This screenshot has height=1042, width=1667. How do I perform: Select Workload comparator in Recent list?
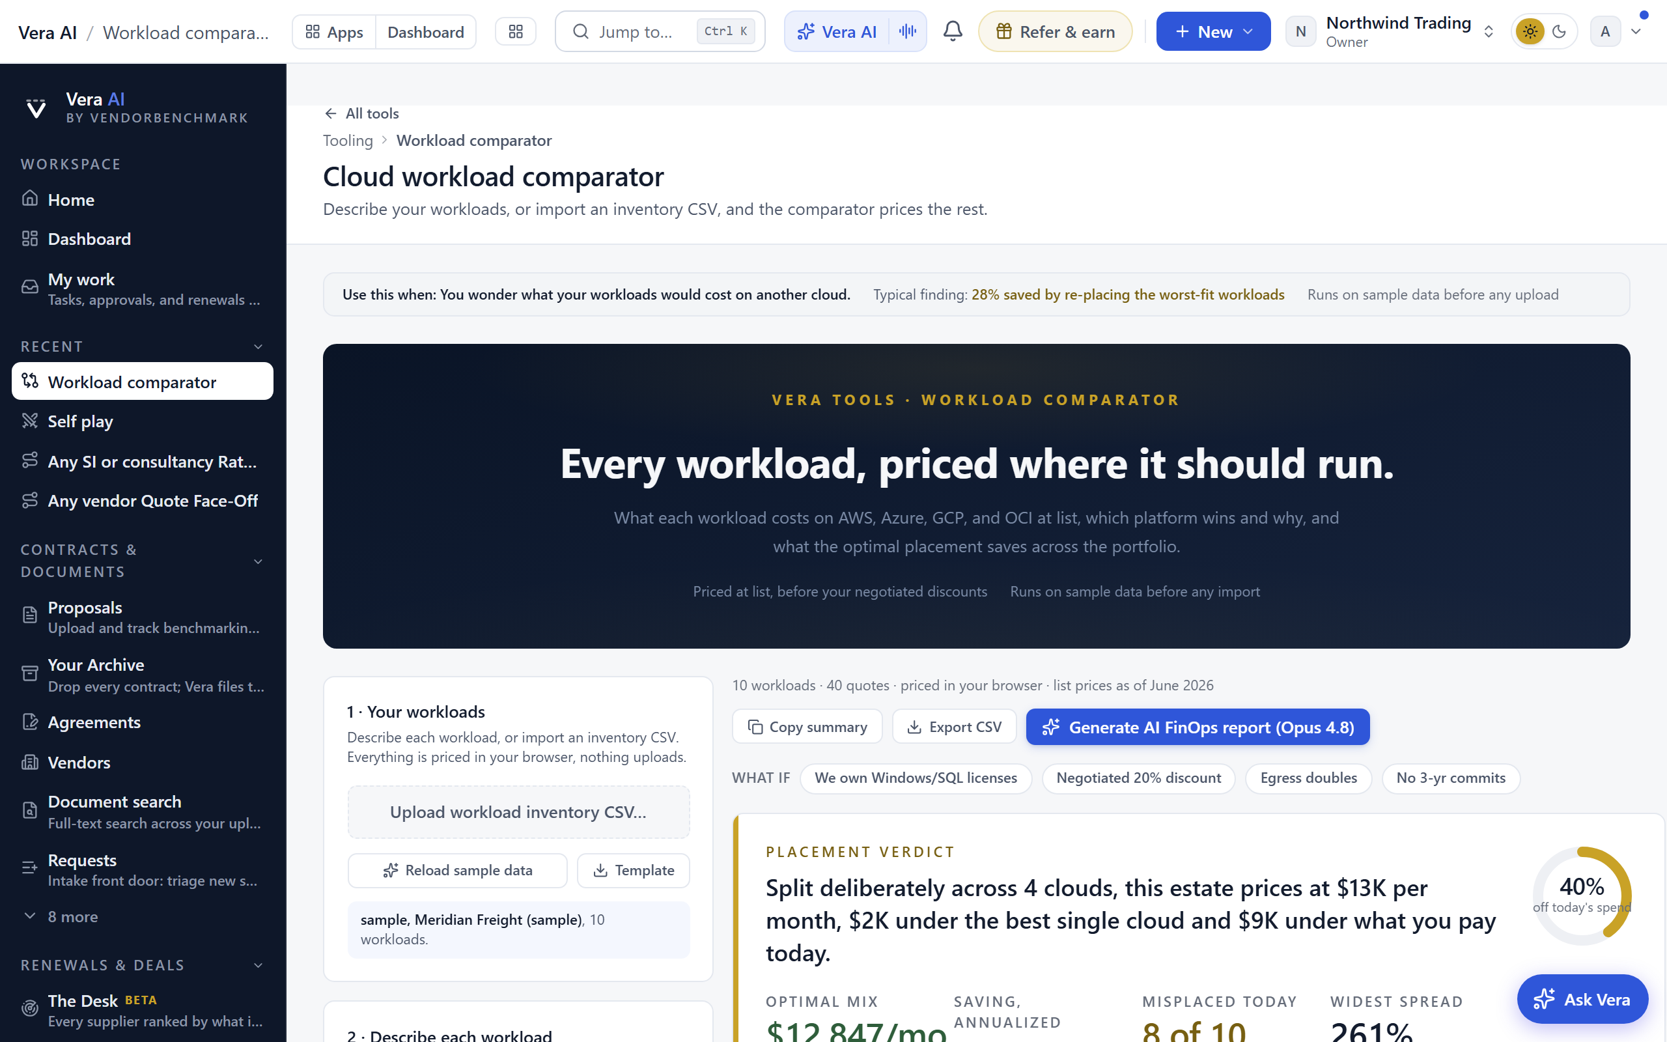[143, 382]
